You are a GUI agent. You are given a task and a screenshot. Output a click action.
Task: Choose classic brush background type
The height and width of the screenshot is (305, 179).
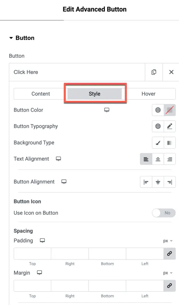coord(158,142)
